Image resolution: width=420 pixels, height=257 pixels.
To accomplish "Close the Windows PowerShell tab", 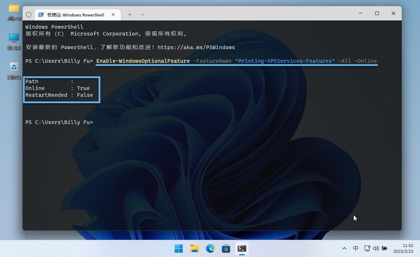I will coord(113,15).
